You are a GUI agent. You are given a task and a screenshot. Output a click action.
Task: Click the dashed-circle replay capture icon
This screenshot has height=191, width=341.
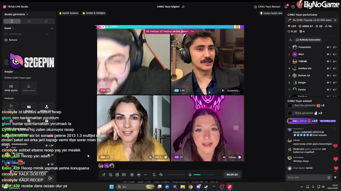[139, 175]
